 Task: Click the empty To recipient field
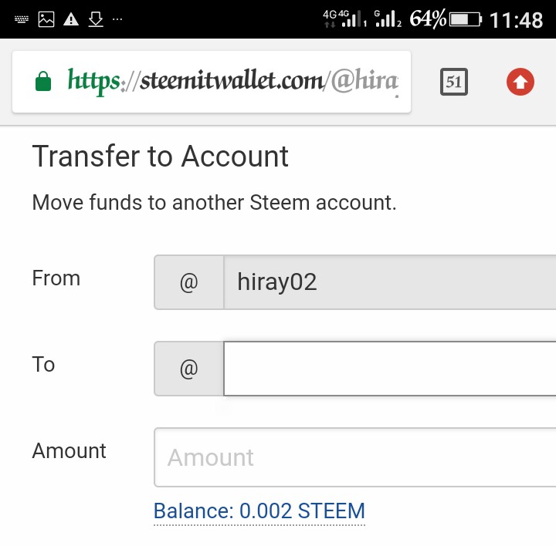tap(390, 369)
